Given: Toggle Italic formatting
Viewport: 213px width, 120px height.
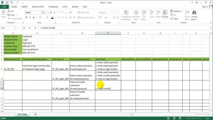Looking at the screenshot, I should click(30, 17).
